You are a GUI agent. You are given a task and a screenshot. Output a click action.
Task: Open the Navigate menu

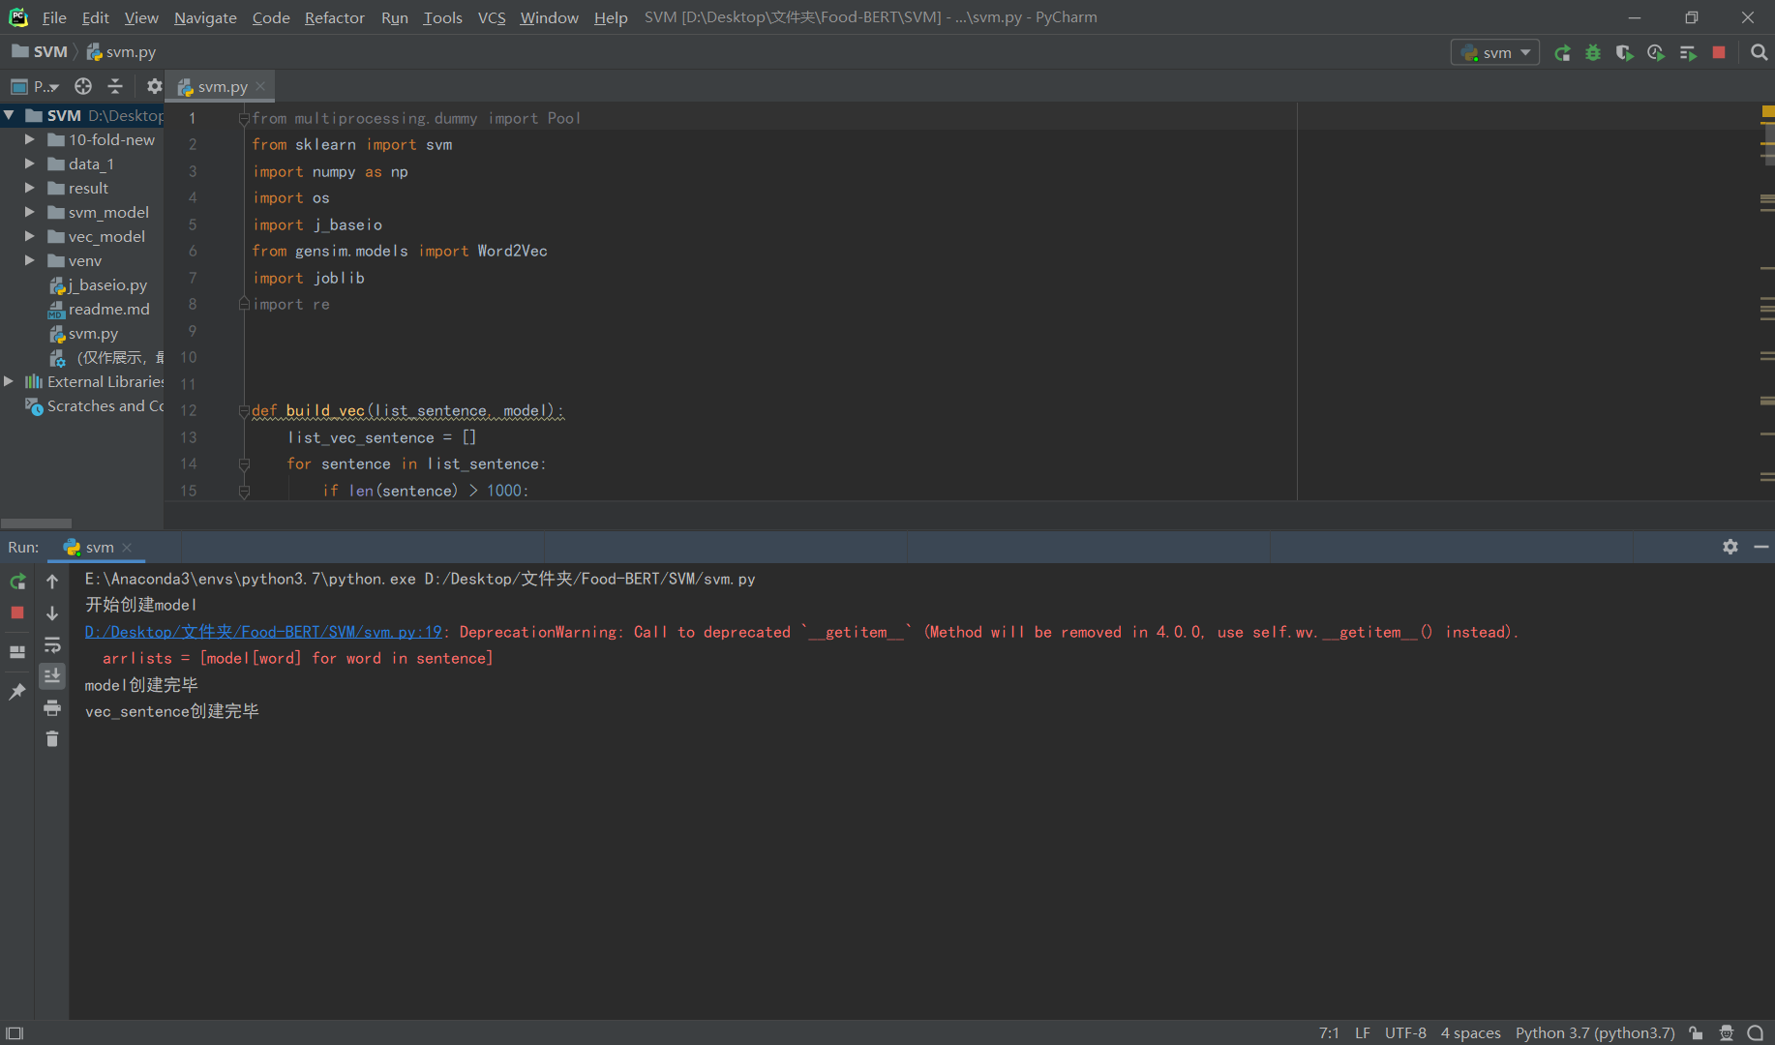205,17
